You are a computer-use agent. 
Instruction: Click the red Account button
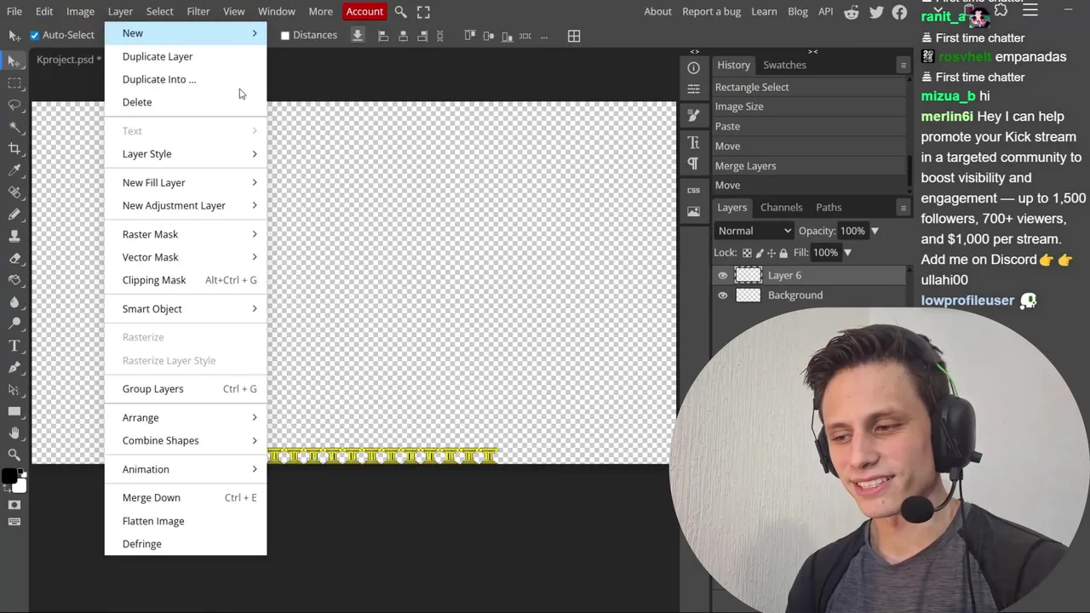[364, 12]
